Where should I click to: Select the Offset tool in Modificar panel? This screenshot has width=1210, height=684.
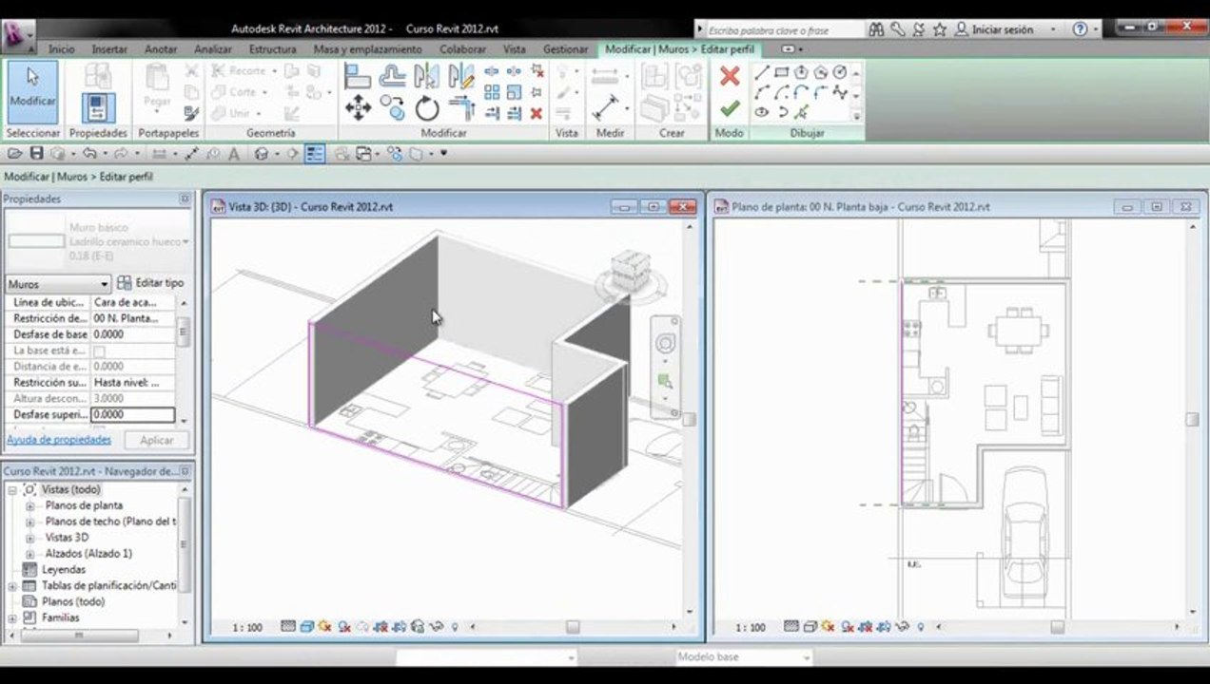tap(392, 77)
